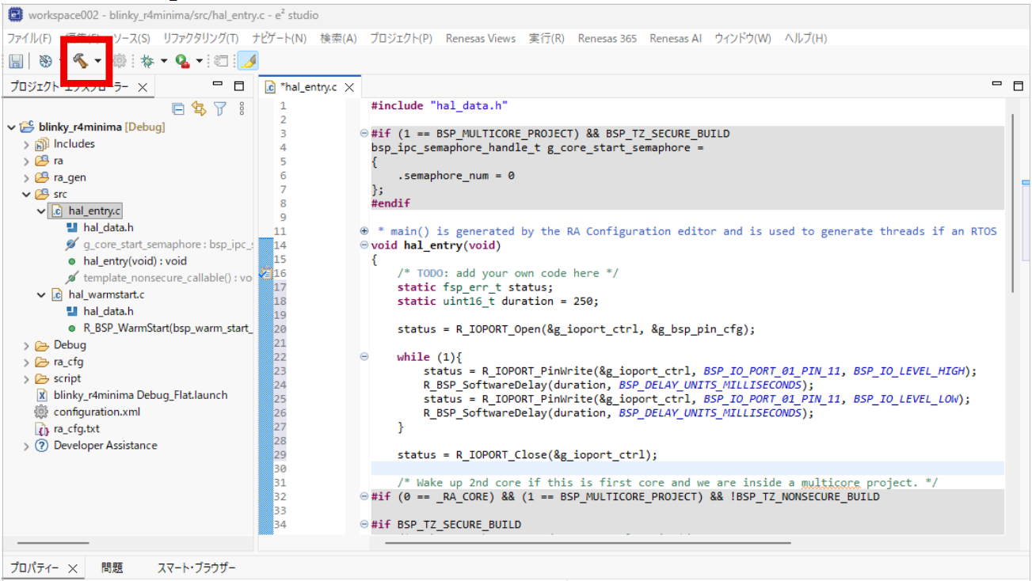Screen dimensions: 1032x581
Task: Open the プロジェクト(P) menu
Action: click(401, 38)
